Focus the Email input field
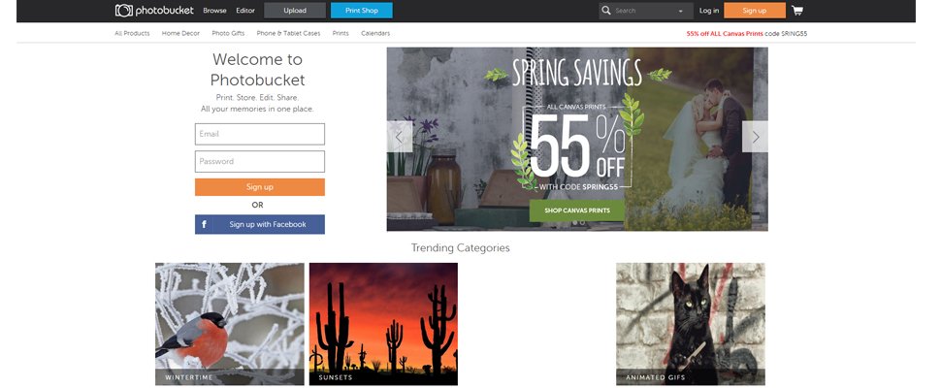 (260, 134)
